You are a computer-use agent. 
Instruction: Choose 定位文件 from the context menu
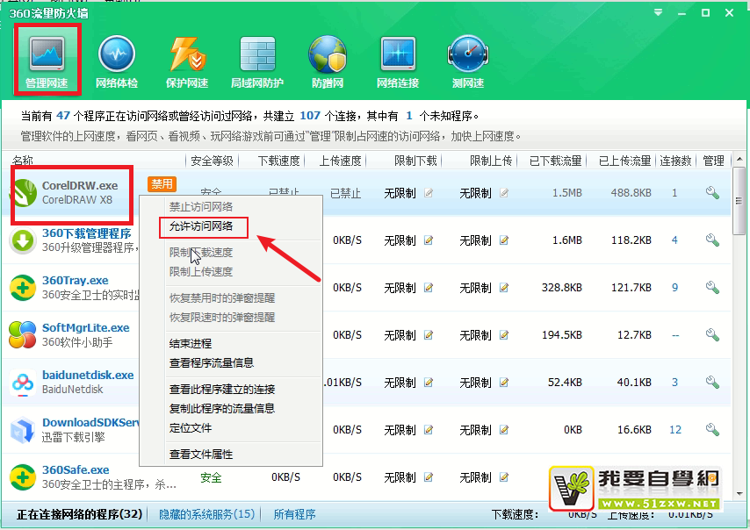(x=191, y=427)
